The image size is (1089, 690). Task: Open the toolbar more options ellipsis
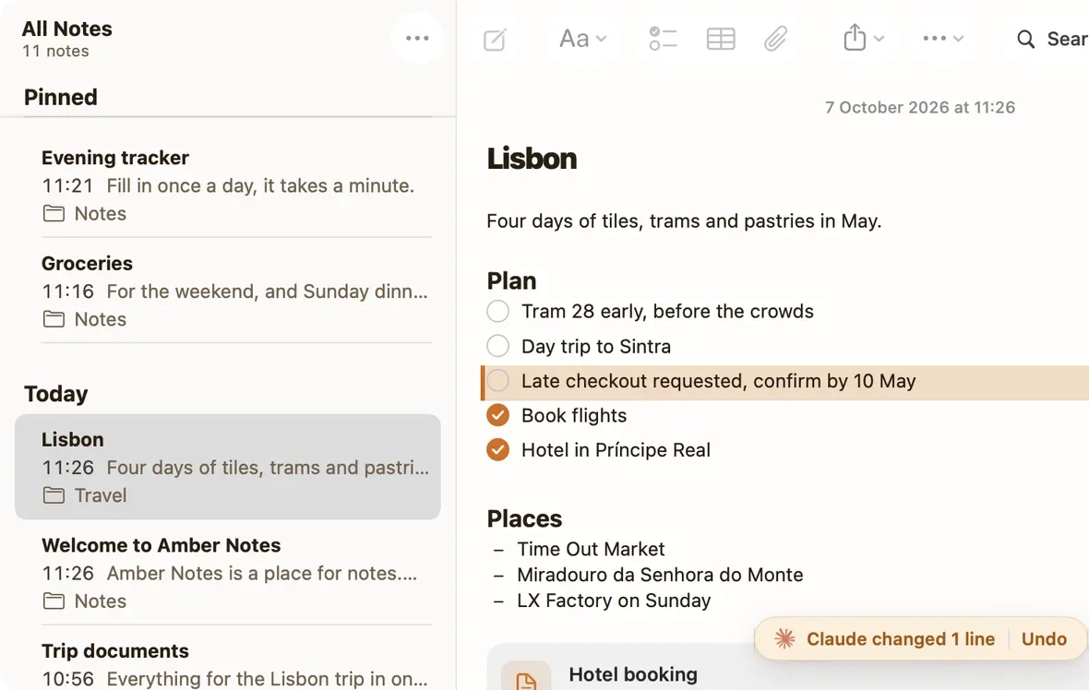[x=934, y=38]
